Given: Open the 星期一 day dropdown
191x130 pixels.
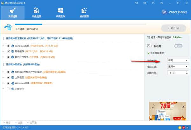Looking at the screenshot, I should click(x=177, y=67).
